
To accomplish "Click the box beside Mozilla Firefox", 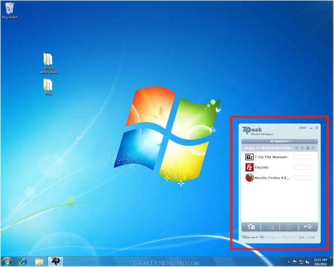I will (x=302, y=178).
